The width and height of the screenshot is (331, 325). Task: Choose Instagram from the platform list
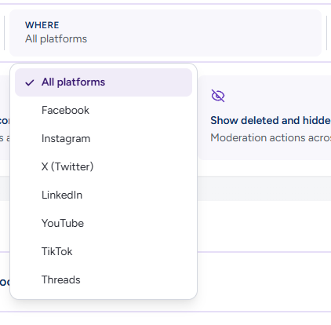[104, 139]
